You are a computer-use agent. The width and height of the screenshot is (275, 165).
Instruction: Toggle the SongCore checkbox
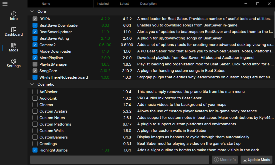pyautogui.click(x=35, y=71)
